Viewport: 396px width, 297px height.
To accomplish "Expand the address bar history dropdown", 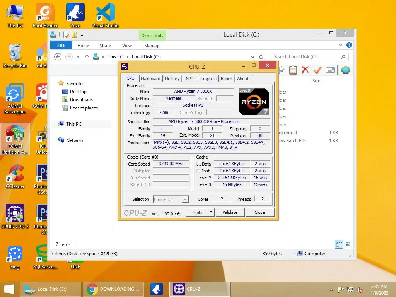I will [x=253, y=57].
